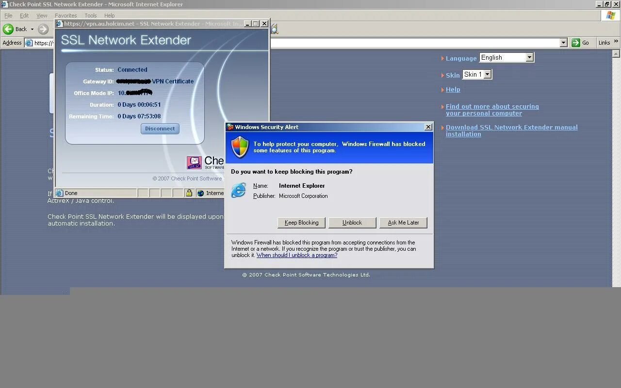Click the Internet Explorer window title bar icon
This screenshot has height=388, width=621.
(4, 4)
